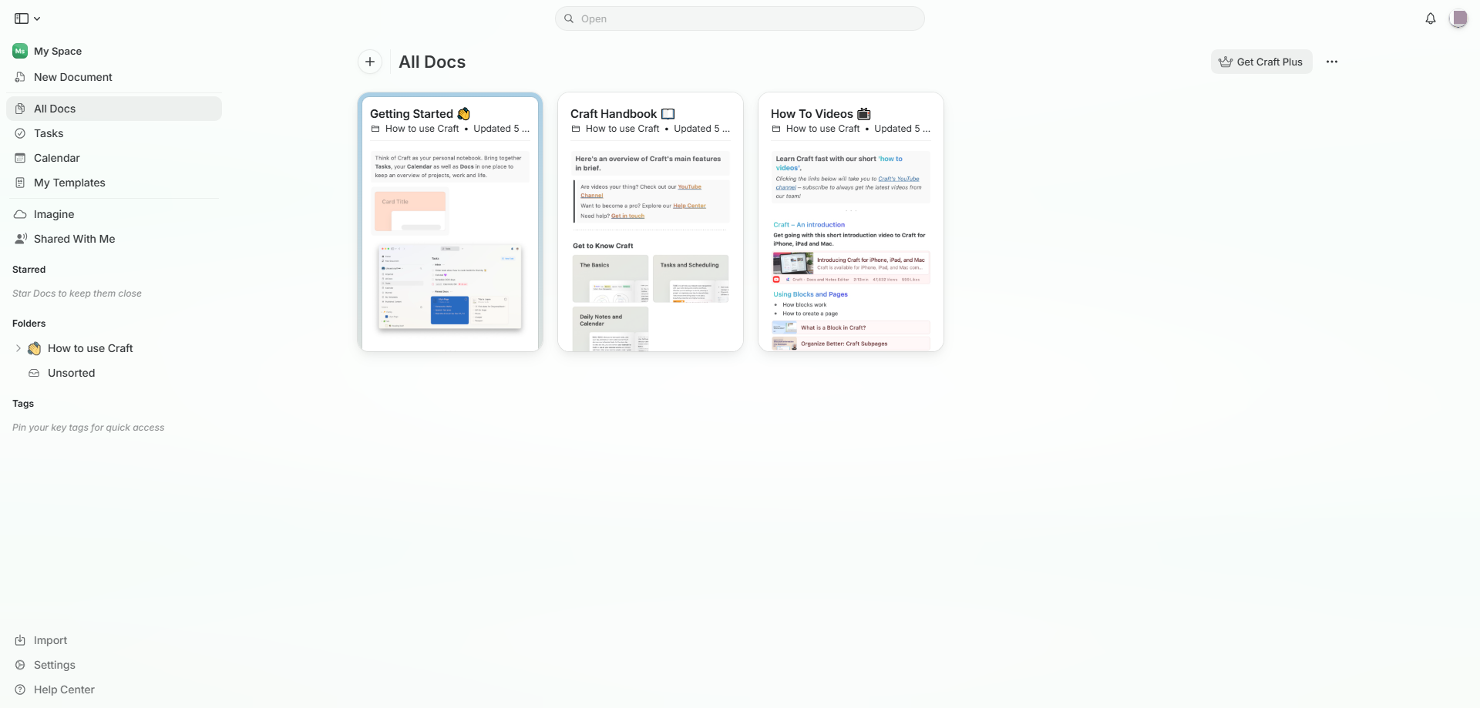Toggle the sidebar visibility

(x=21, y=18)
